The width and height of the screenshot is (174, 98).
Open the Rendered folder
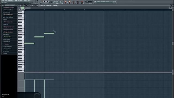pos(7,42)
